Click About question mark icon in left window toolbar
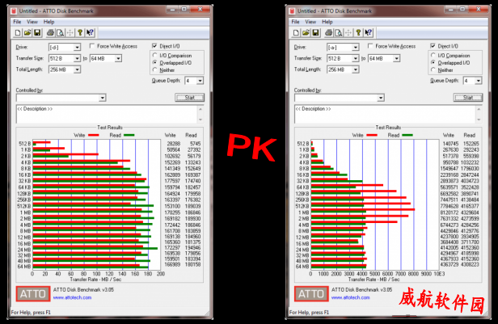Image resolution: width=498 pixels, height=324 pixels. click(80, 32)
